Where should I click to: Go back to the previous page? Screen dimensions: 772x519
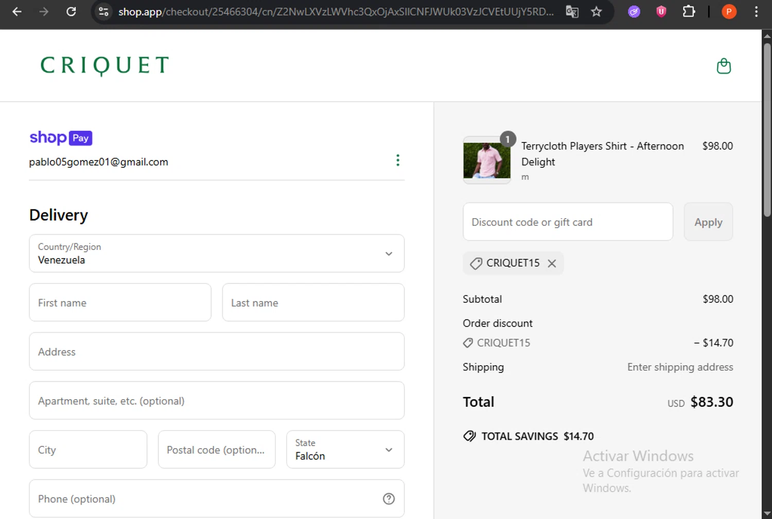click(x=17, y=11)
